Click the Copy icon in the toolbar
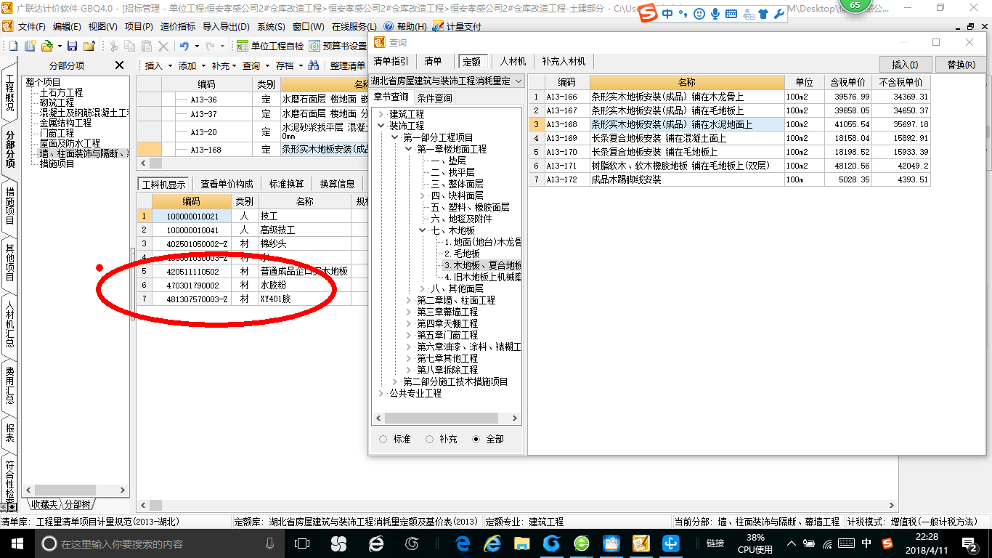Viewport: 992px width, 558px height. [131, 46]
